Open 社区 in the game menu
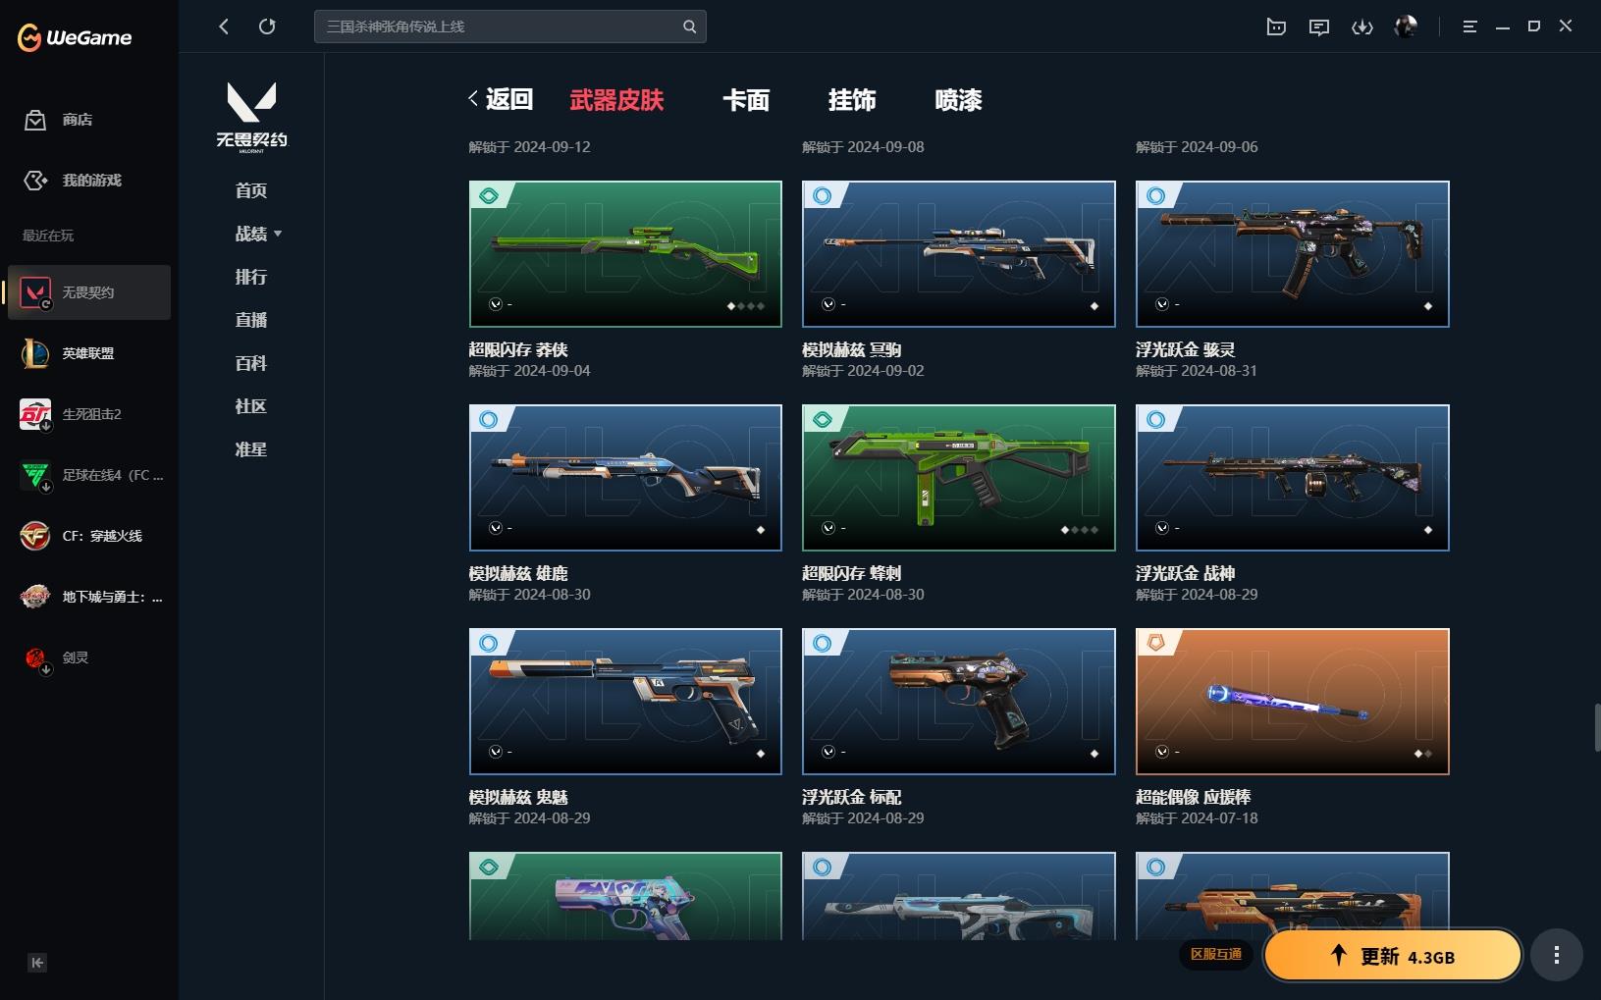This screenshot has height=1000, width=1601. coord(251,406)
